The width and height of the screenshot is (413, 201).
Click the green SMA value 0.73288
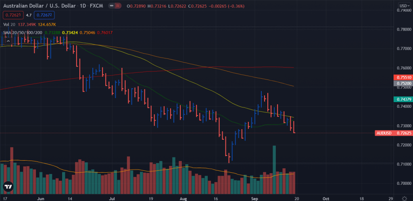[x=52, y=33]
